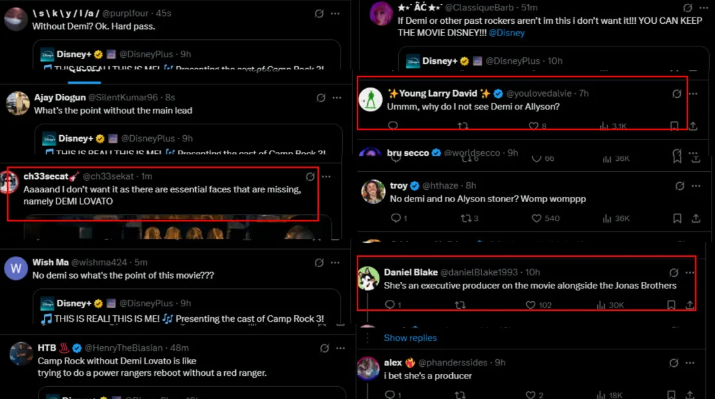Open the Wish Ma profile avatar
The image size is (715, 399).
[x=16, y=268]
